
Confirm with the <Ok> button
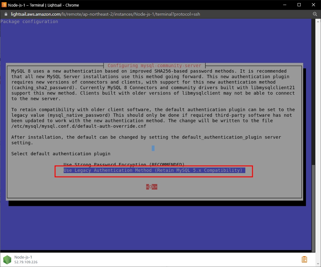tap(151, 187)
